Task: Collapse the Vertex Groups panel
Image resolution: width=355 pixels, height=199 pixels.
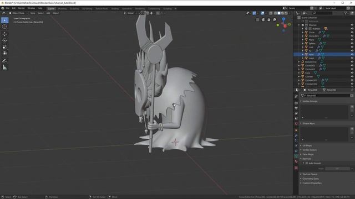Action: [x=310, y=101]
